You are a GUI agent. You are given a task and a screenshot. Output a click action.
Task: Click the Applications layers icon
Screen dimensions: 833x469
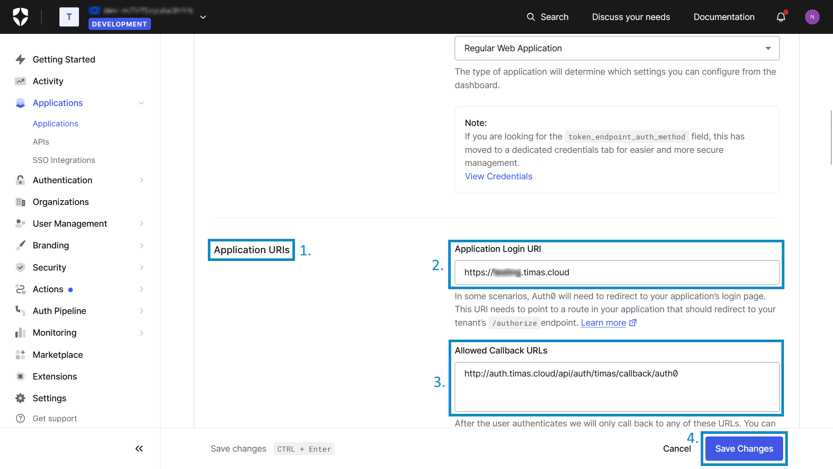20,103
